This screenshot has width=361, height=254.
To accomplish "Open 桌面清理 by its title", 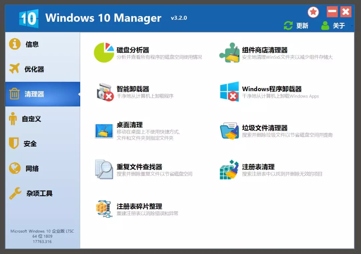I will click(x=130, y=125).
